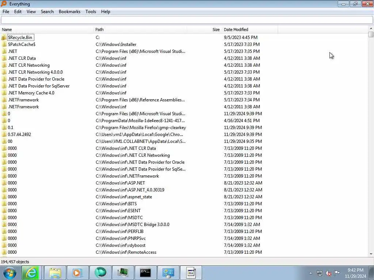Open the control panel style taskbar icon
Screen dimensions: 374x280
coord(168,273)
